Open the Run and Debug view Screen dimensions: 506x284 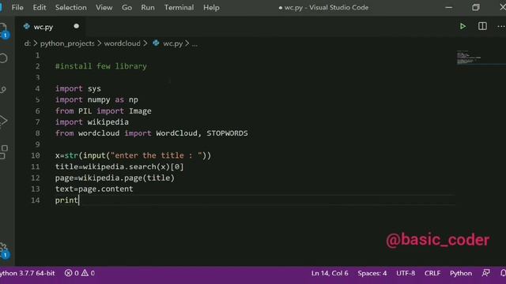3,121
